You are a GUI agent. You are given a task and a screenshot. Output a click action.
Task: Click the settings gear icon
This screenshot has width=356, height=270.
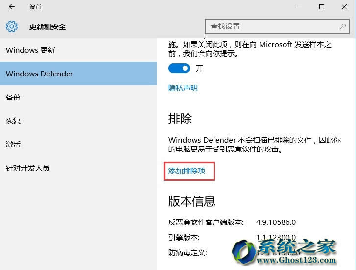click(12, 26)
